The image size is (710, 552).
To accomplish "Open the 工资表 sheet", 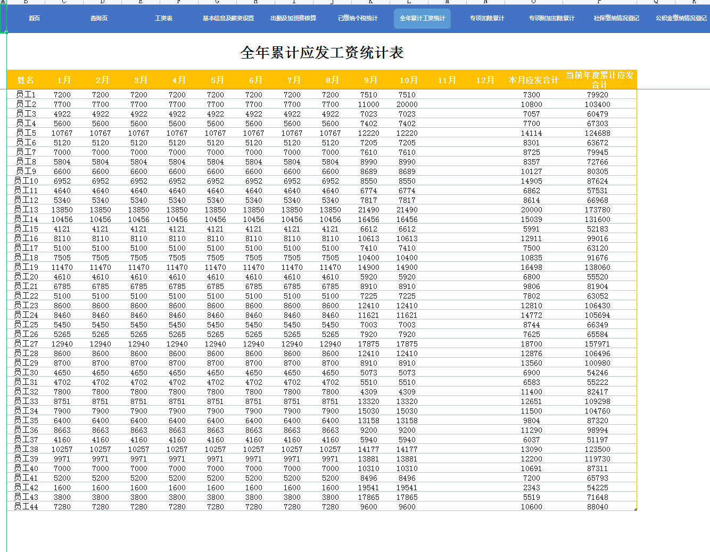I will pos(163,18).
